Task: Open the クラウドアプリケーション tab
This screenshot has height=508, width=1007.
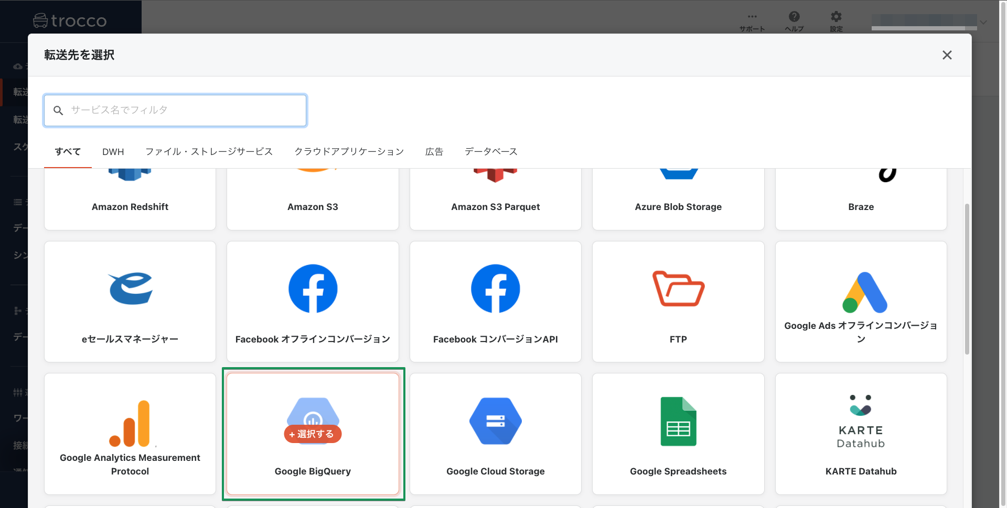Action: point(349,152)
